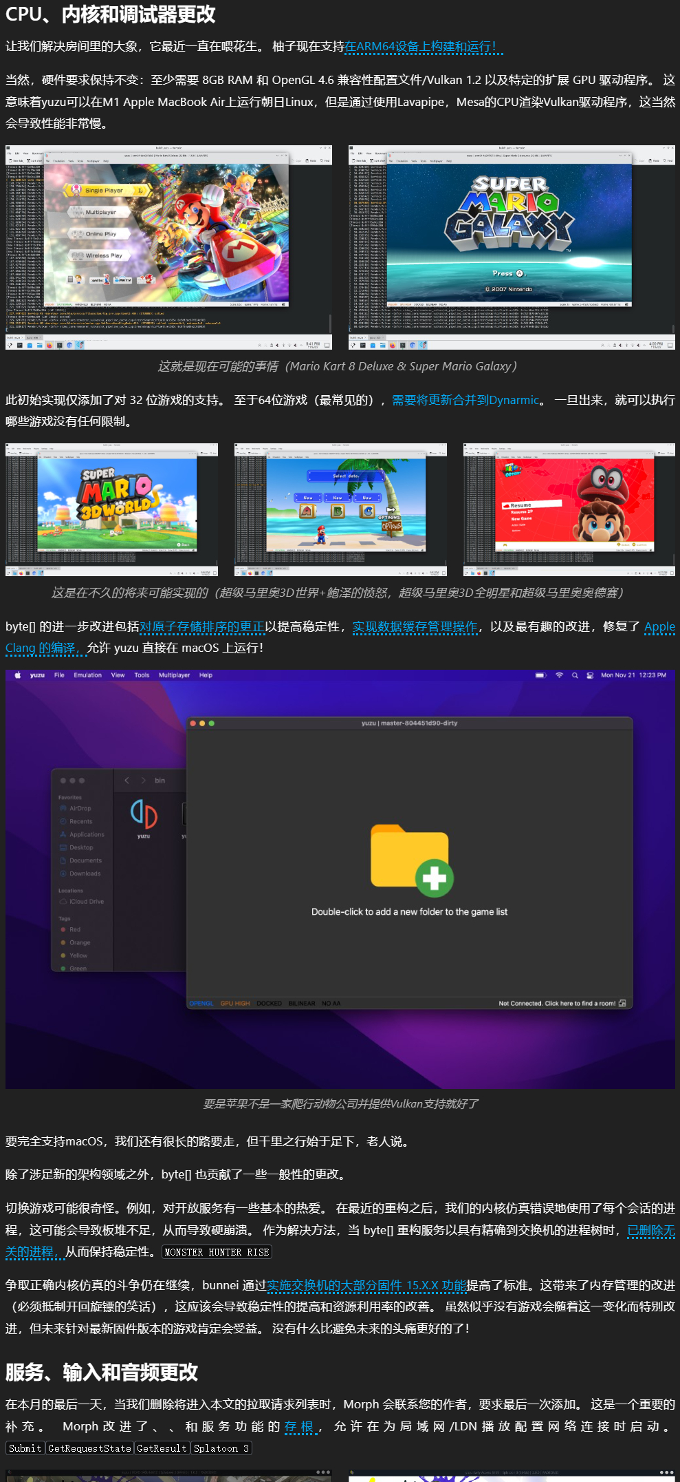This screenshot has height=1482, width=680.
Task: Click the Splatoon 3 tag
Action: coord(221,1448)
